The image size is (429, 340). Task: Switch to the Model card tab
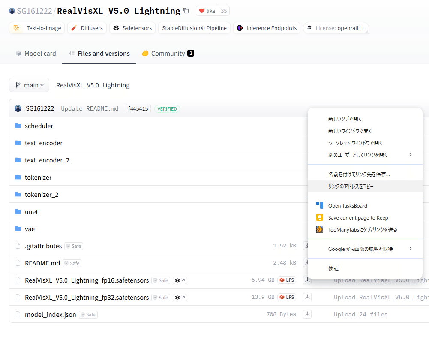pyautogui.click(x=36, y=54)
